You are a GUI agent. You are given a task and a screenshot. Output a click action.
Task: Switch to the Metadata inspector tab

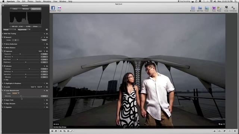pos(25,9)
